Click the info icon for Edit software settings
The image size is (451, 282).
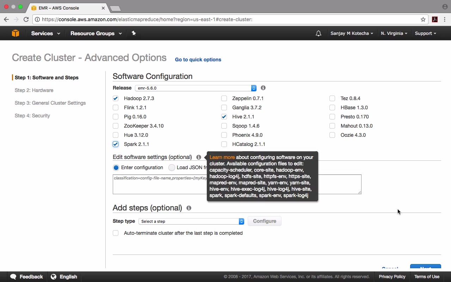tap(199, 157)
